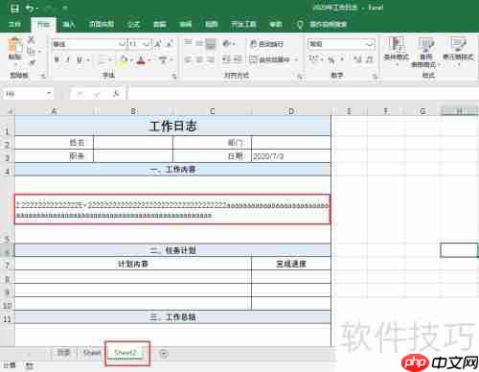Open the font name dropdown

click(123, 44)
